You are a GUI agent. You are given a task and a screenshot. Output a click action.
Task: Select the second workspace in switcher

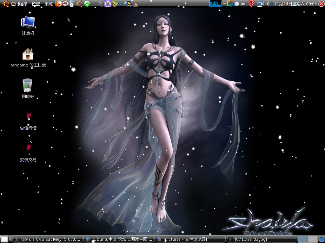[x=312, y=239]
